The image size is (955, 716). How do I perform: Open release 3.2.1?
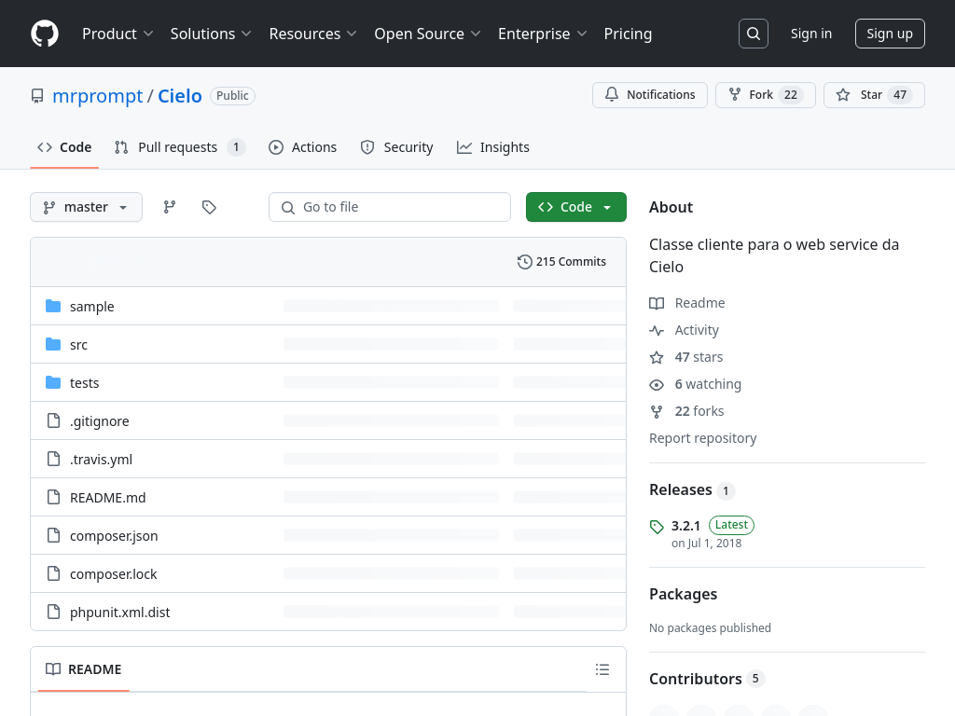coord(685,526)
